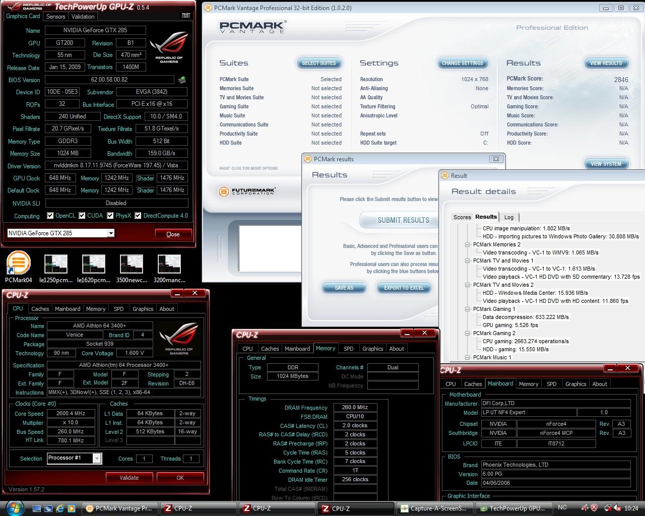Viewport: 645px width, 516px height.
Task: Toggle the DirectCompute 4.0 checkbox
Action: pyautogui.click(x=138, y=216)
